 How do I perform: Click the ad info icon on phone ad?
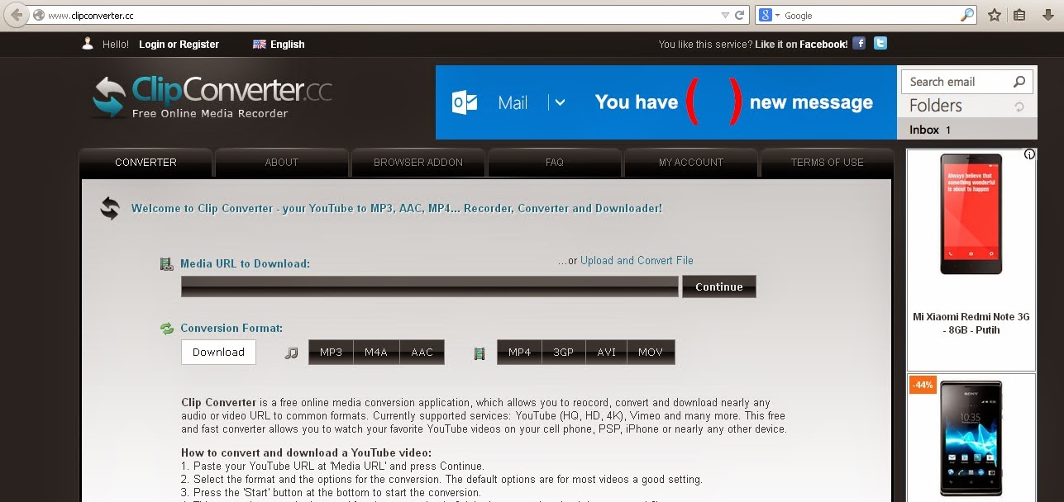pos(1029,154)
